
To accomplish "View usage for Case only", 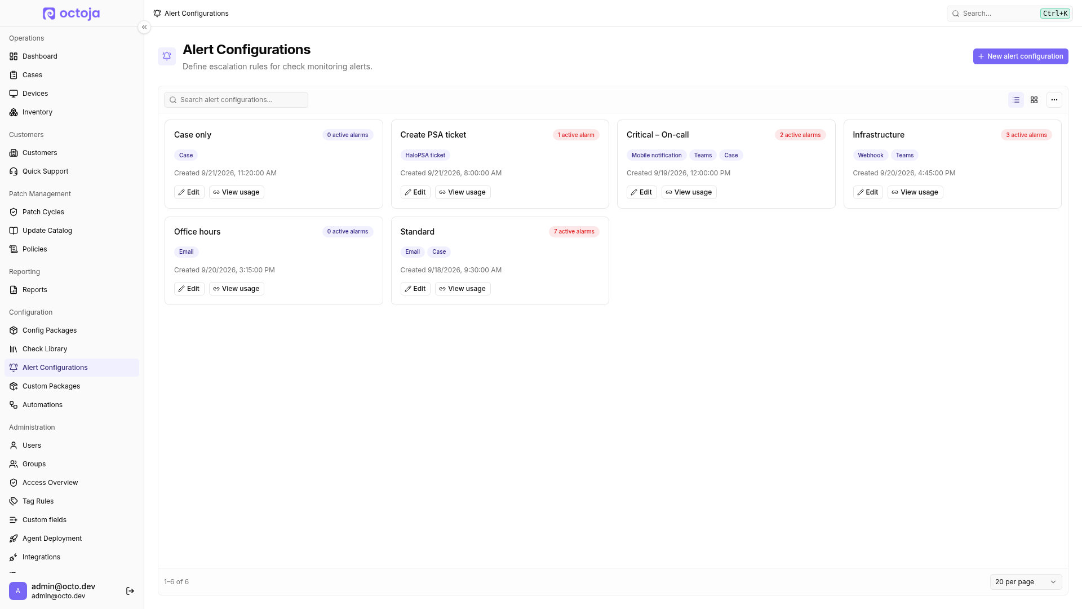I will pos(237,192).
